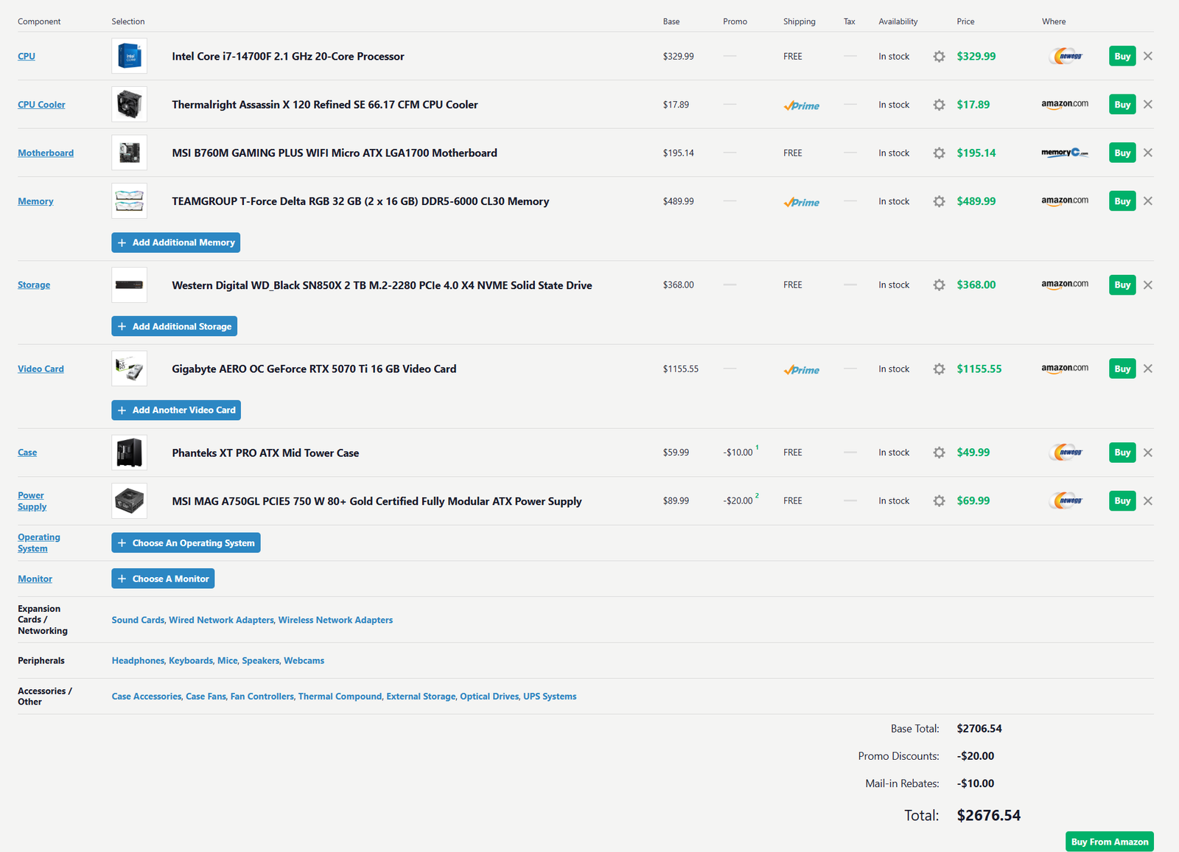Click Add Additional Memory button
This screenshot has width=1179, height=852.
[176, 242]
